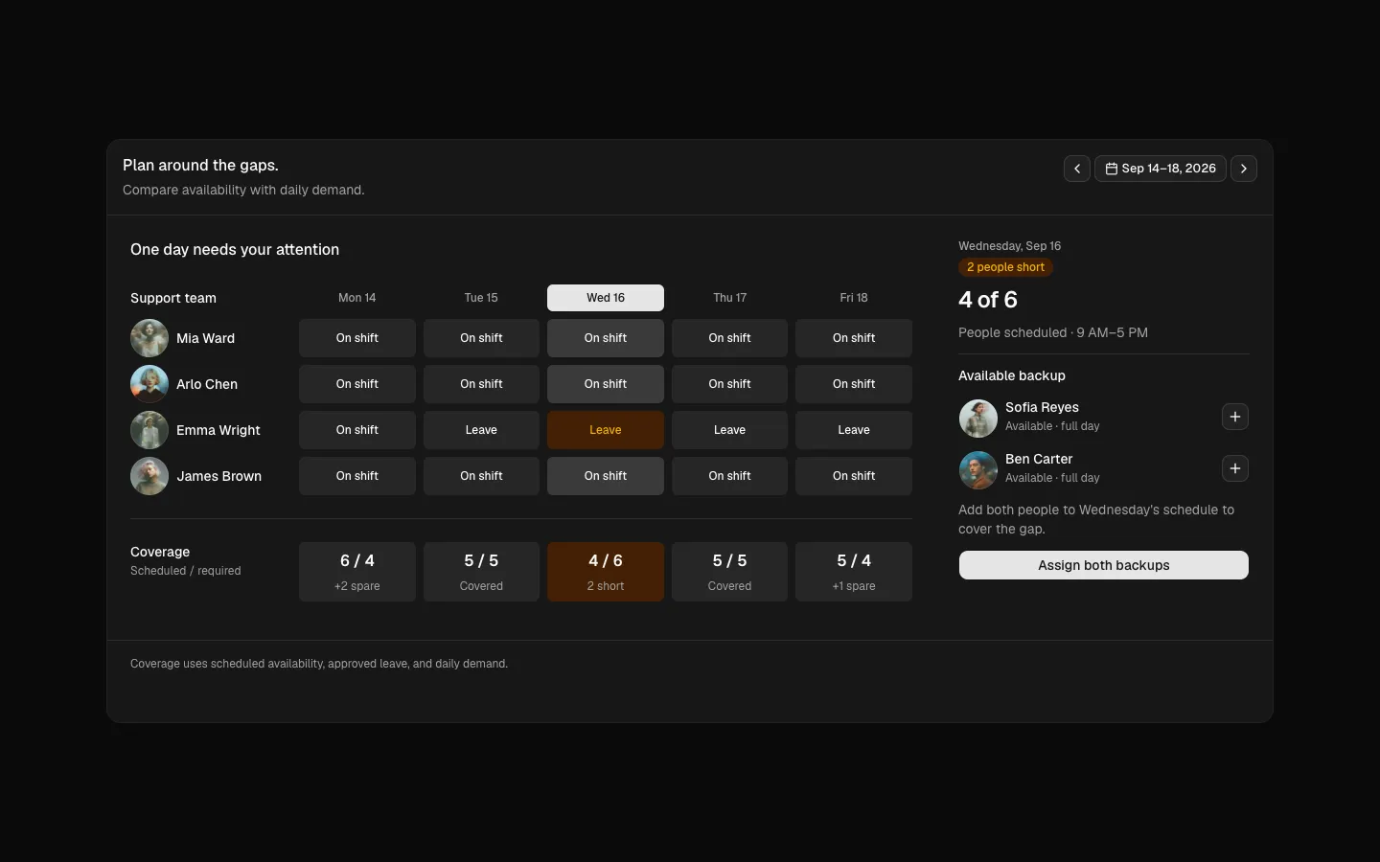
Task: Open James Brown's Tuesday shift cell
Action: tap(481, 476)
